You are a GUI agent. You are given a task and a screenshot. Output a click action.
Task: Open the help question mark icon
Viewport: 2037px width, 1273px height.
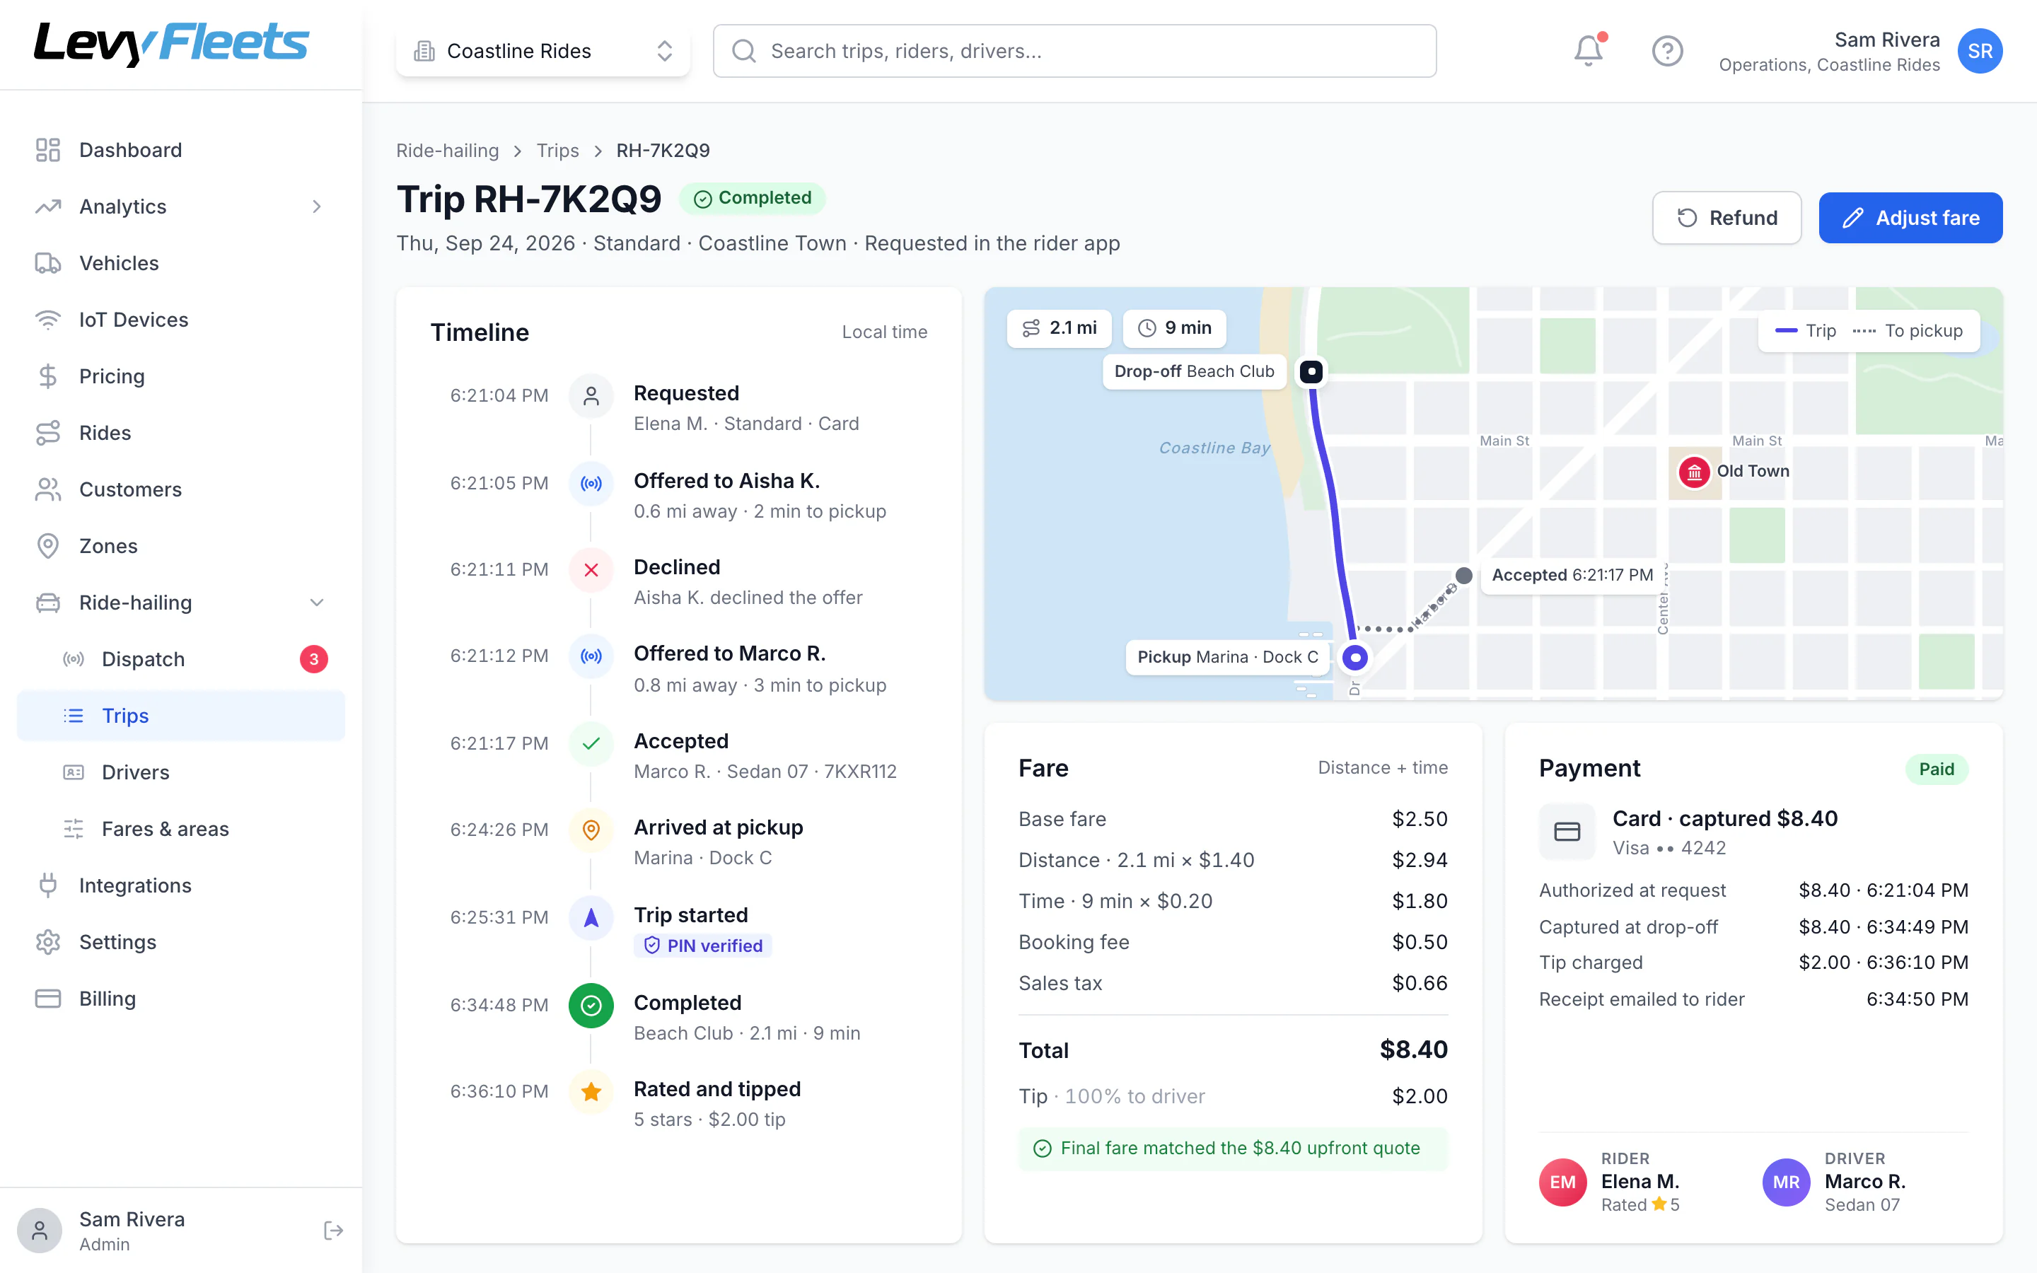[x=1666, y=50]
